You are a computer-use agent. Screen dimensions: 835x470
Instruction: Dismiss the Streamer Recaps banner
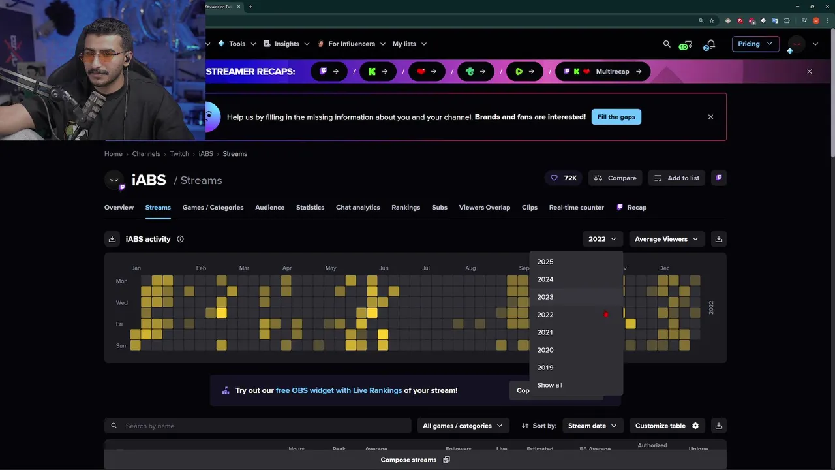tap(810, 71)
